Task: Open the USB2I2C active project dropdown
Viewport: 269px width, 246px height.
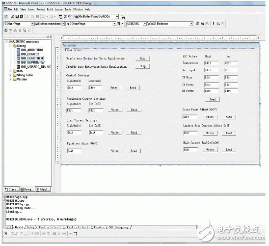Action: coord(145,24)
